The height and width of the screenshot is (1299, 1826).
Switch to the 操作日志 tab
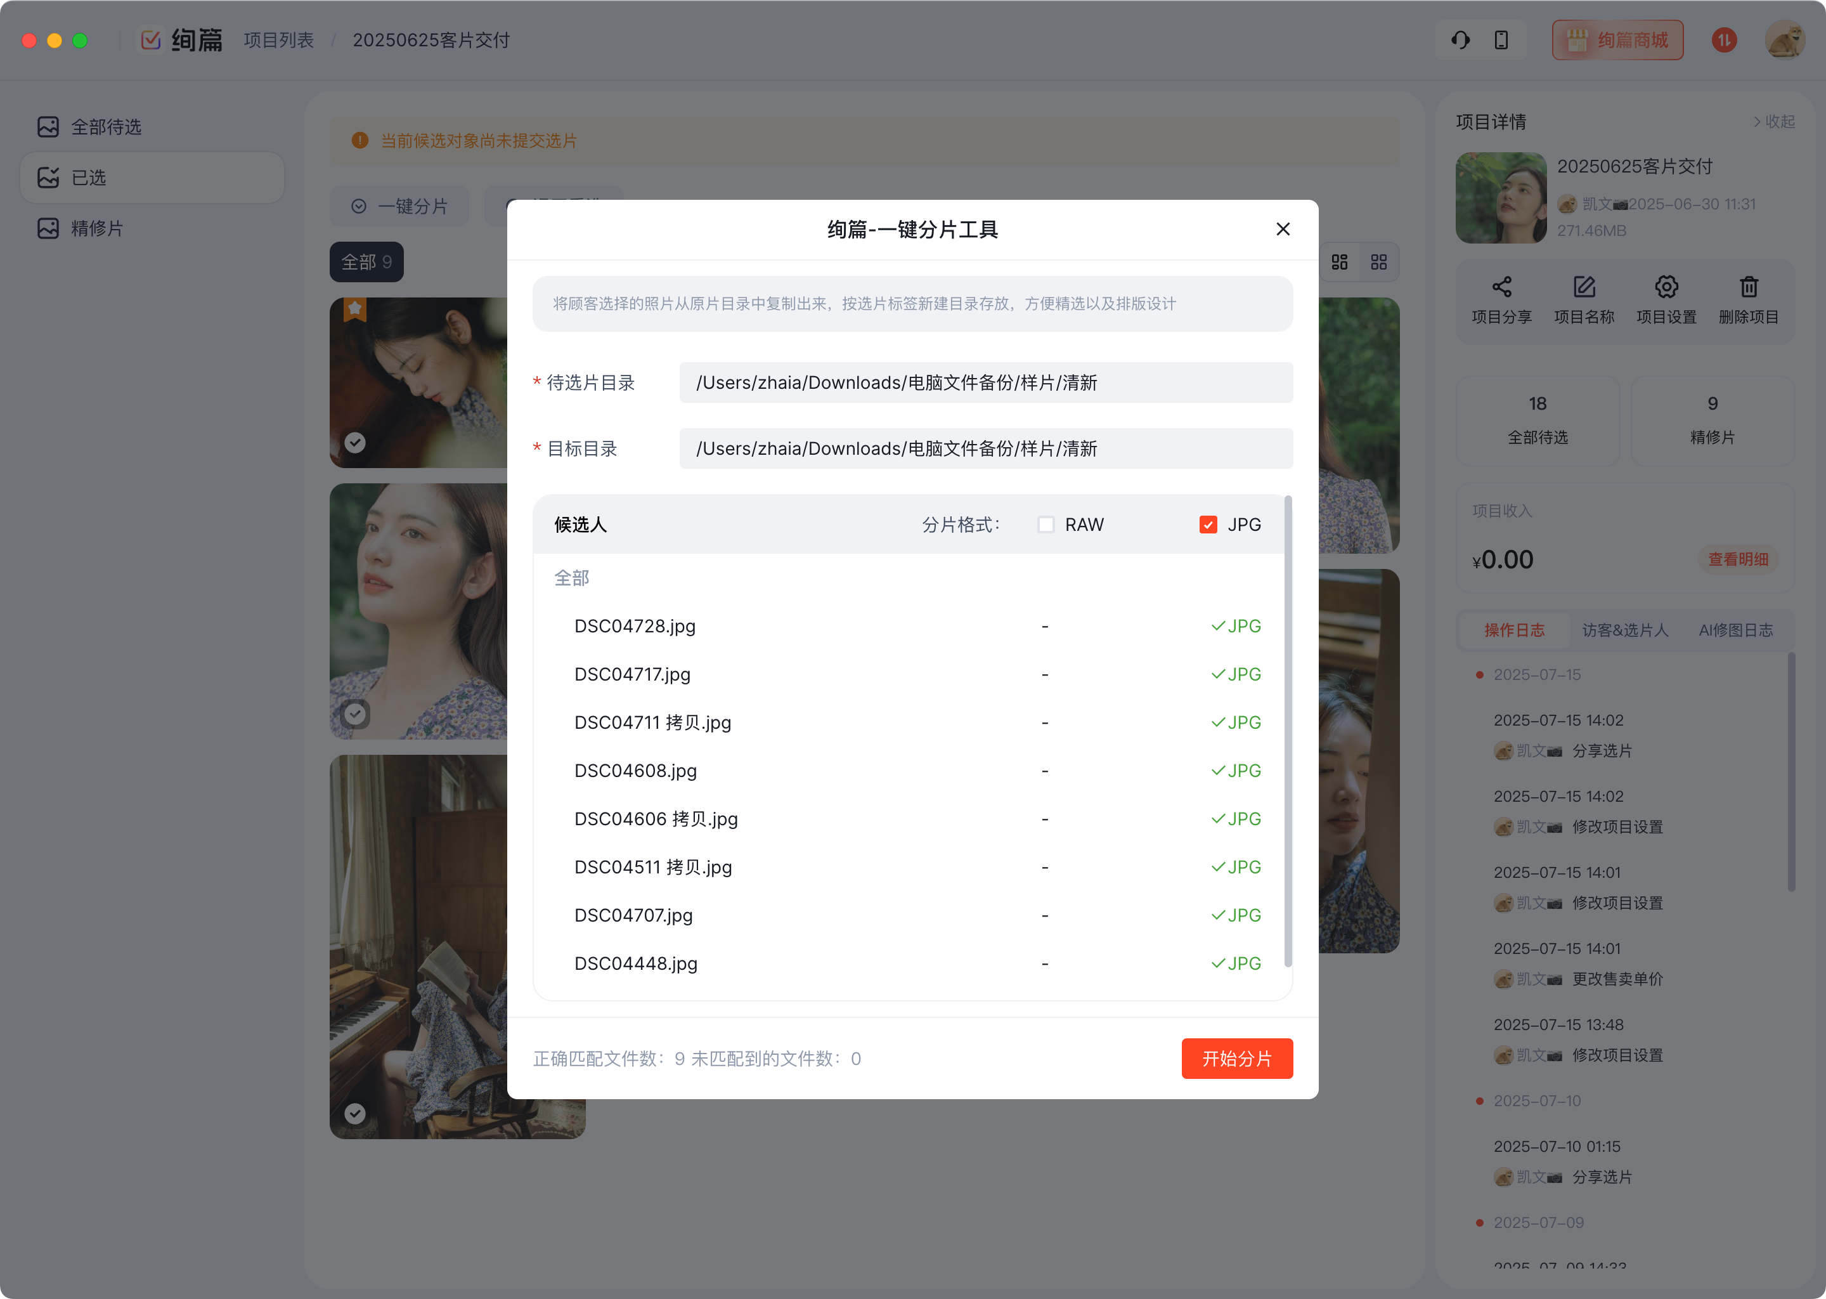tap(1514, 630)
